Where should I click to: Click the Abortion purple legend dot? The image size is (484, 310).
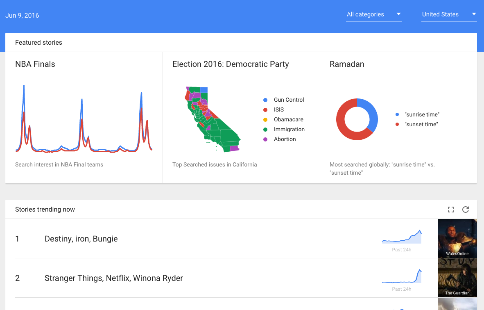(265, 139)
